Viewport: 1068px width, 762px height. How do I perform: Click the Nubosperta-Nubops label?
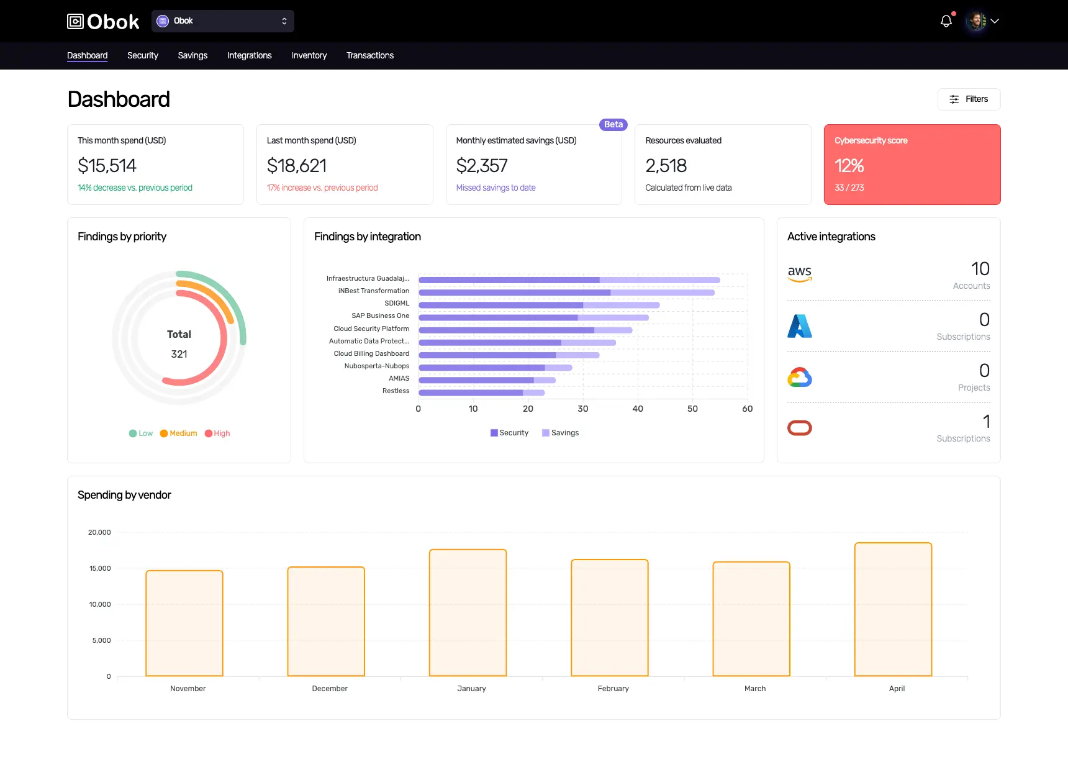coord(377,366)
